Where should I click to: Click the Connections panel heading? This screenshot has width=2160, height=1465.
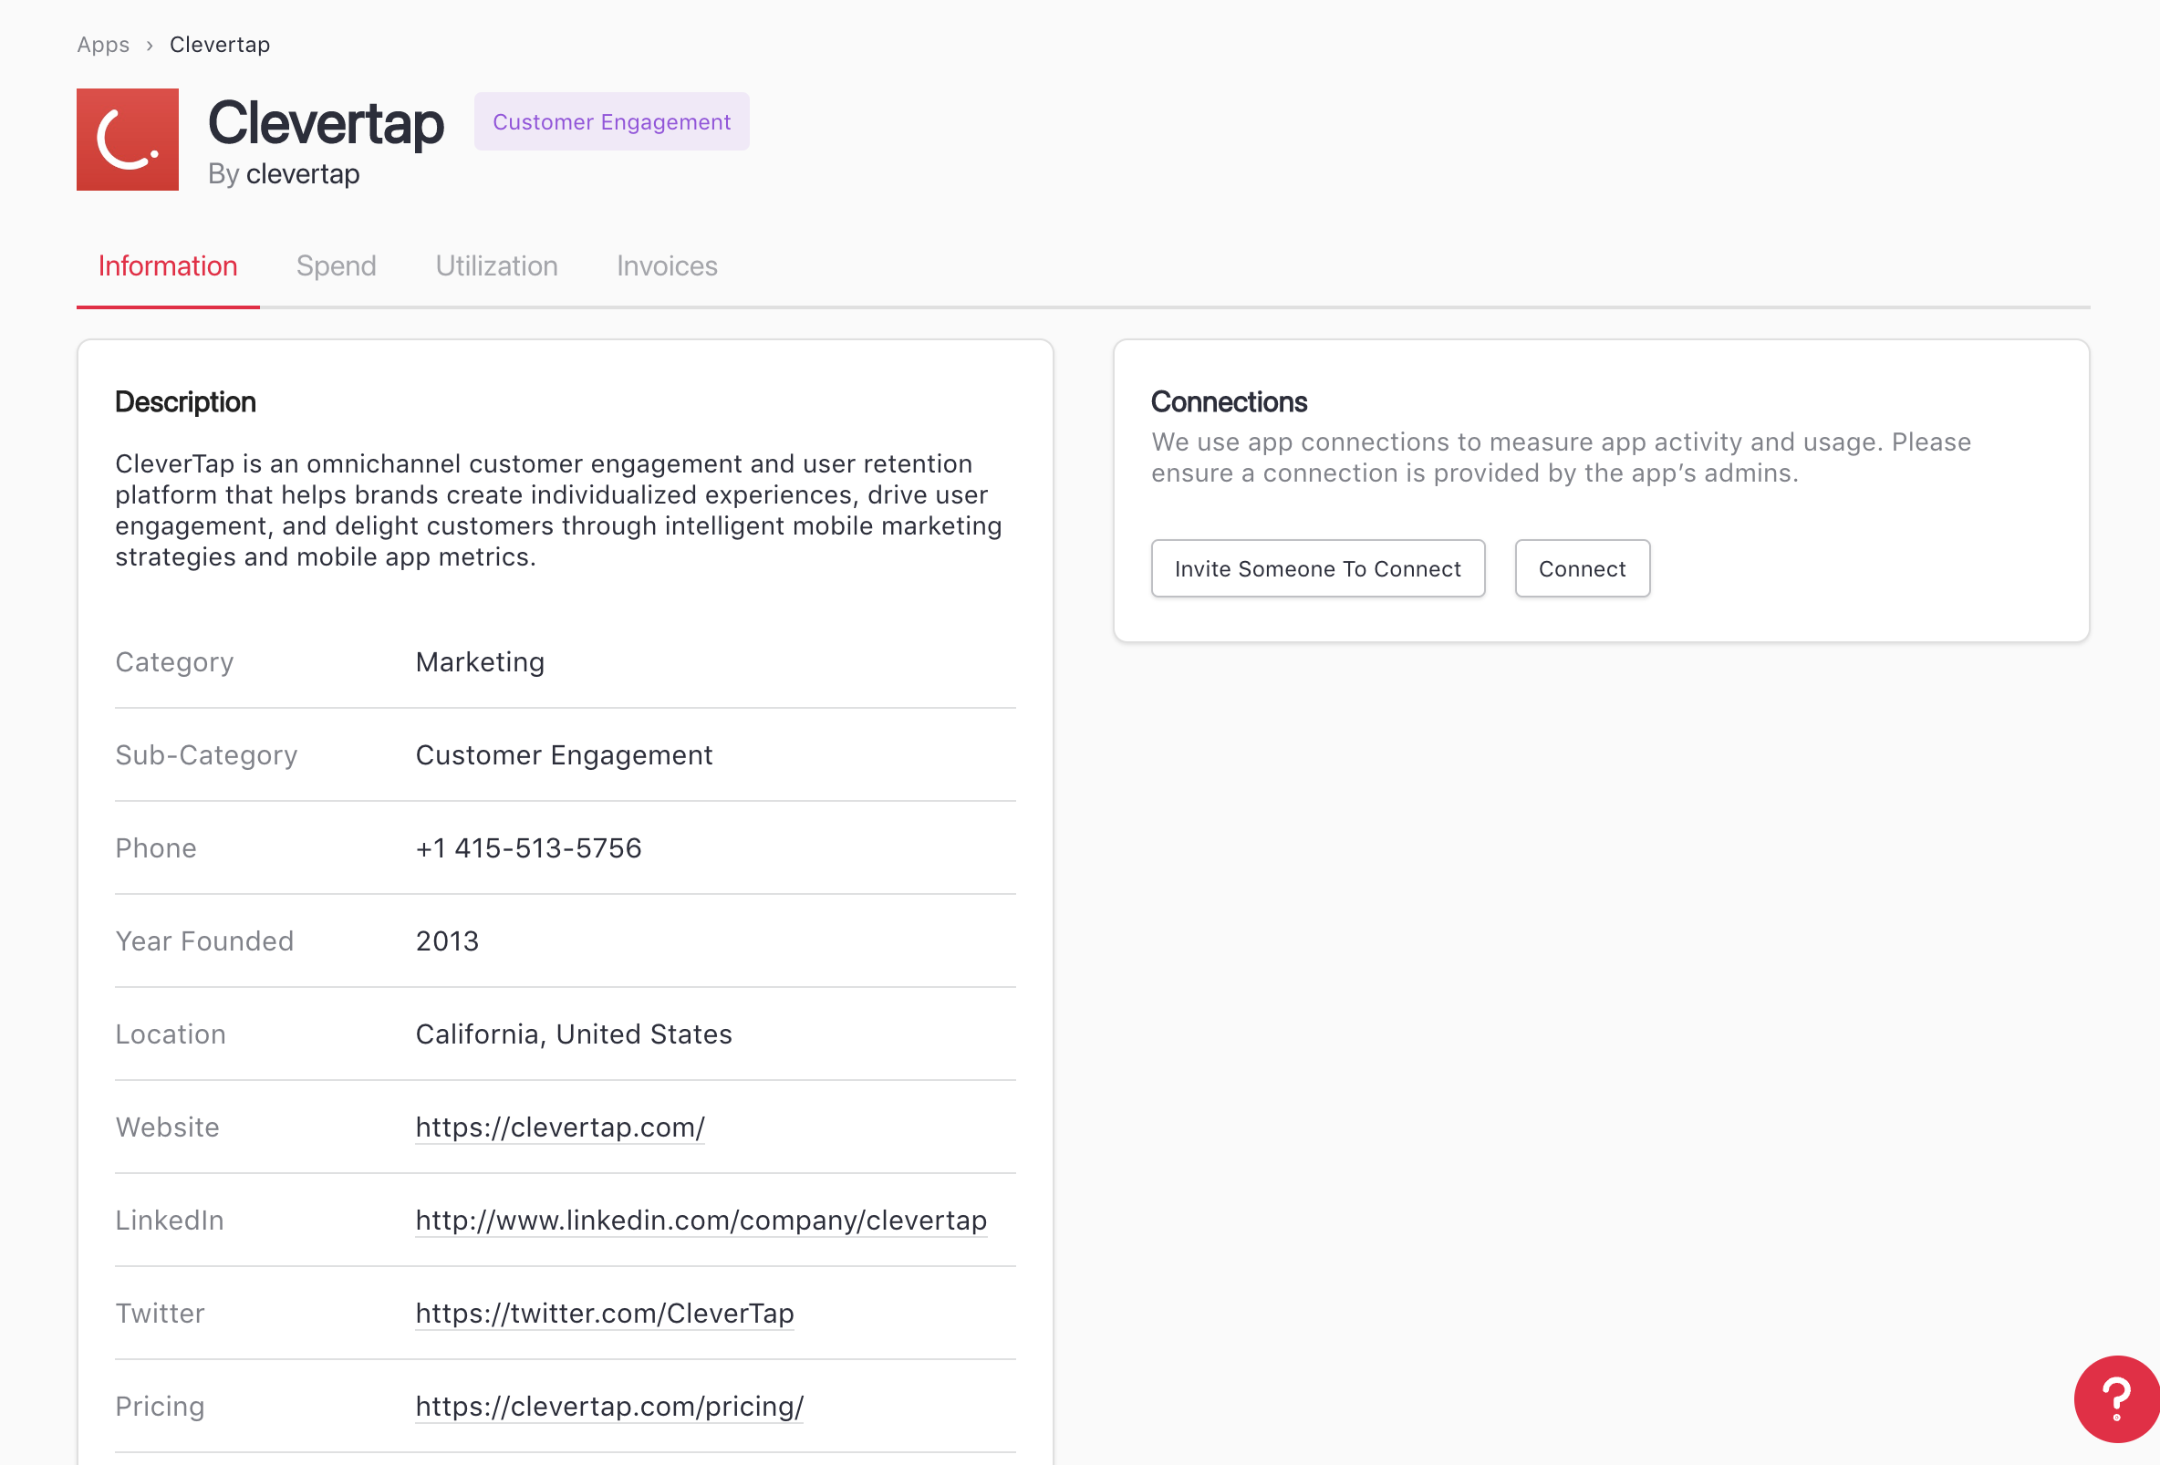tap(1228, 401)
